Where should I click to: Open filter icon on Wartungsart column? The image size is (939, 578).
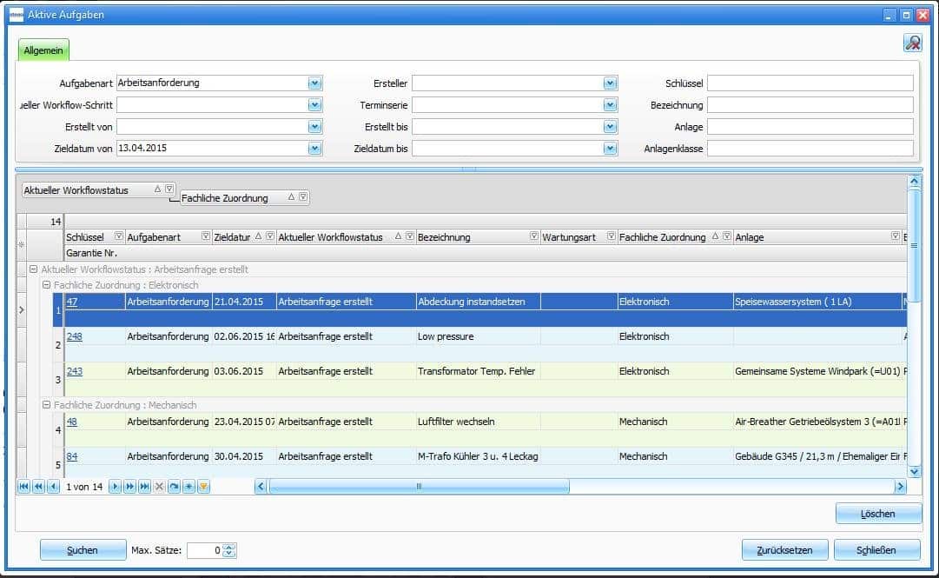click(x=611, y=236)
